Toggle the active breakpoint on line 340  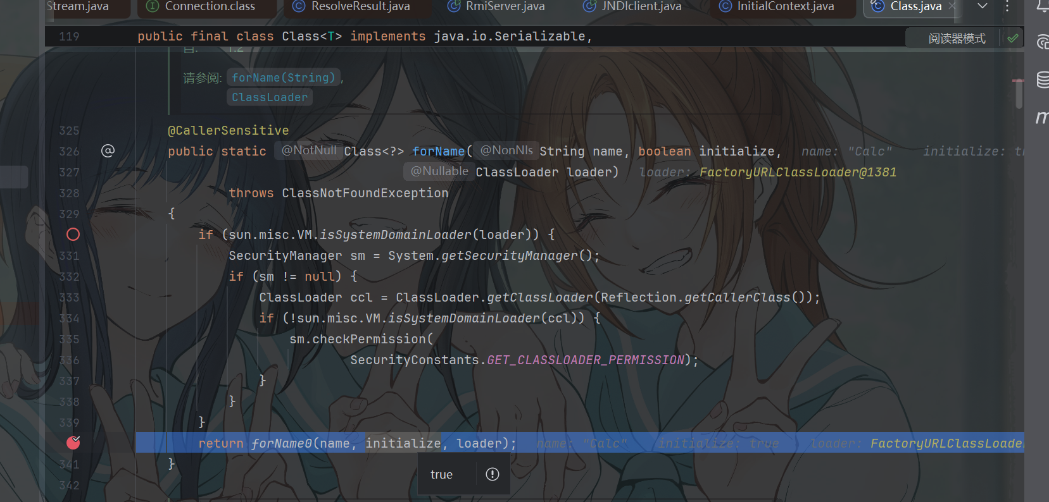click(x=73, y=443)
